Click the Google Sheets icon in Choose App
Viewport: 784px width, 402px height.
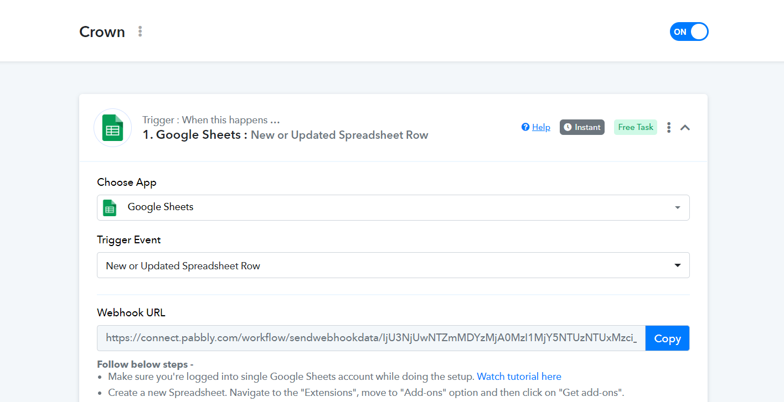pos(110,207)
